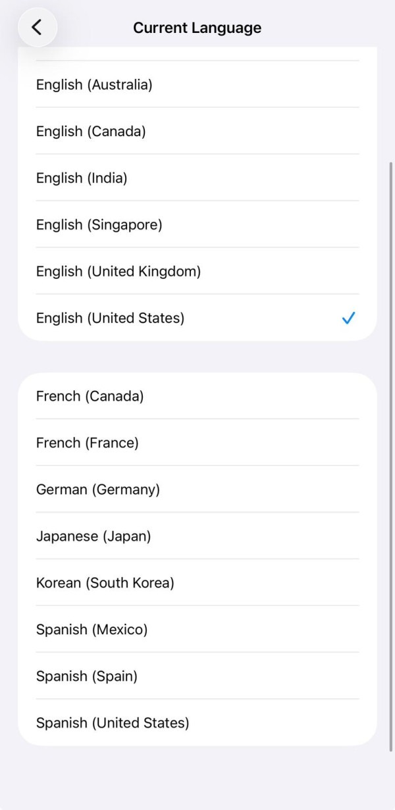Tap the English languages group card
The image size is (395, 810).
197,197
